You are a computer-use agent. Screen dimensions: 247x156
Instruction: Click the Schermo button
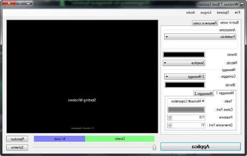(17, 147)
